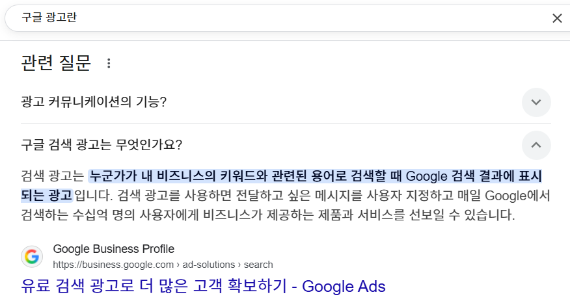The image size is (570, 301).
Task: Click the question text 구글 검색 광고는 무엇인가요?
Action: click(x=102, y=144)
